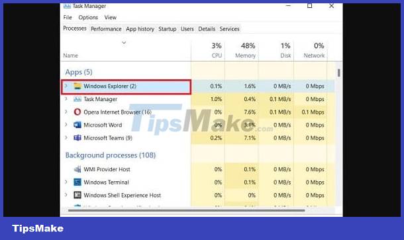This screenshot has width=404, height=240.
Task: Select the Microsoft Word process text
Action: [103, 125]
